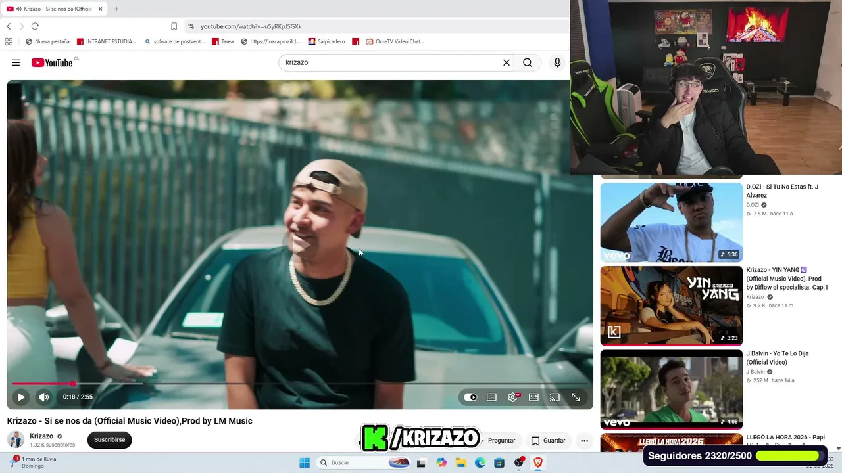
Task: Run the search with the magnifier button
Action: click(528, 62)
